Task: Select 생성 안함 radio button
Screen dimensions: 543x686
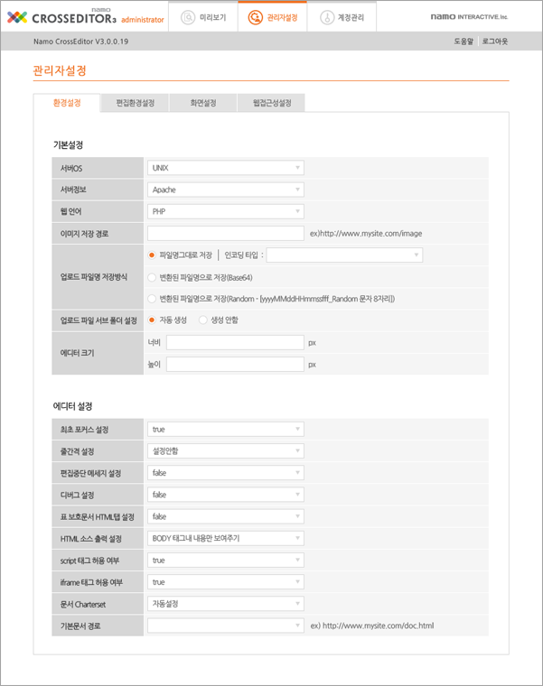Action: (202, 320)
